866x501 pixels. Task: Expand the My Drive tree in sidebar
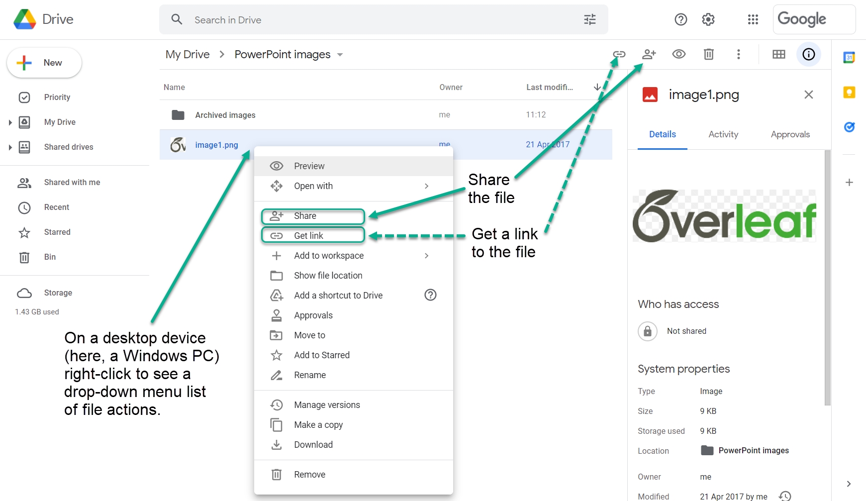pos(10,122)
